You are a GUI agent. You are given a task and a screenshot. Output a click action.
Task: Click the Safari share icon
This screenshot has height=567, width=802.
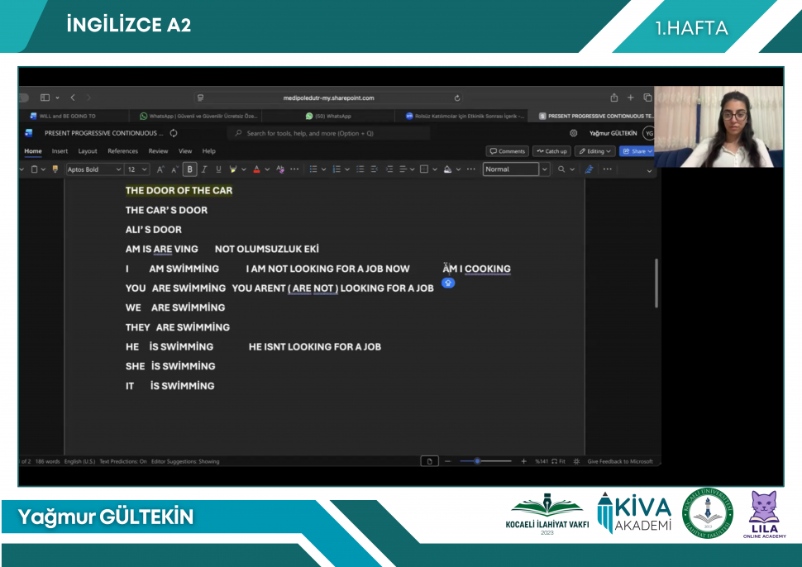coord(614,98)
